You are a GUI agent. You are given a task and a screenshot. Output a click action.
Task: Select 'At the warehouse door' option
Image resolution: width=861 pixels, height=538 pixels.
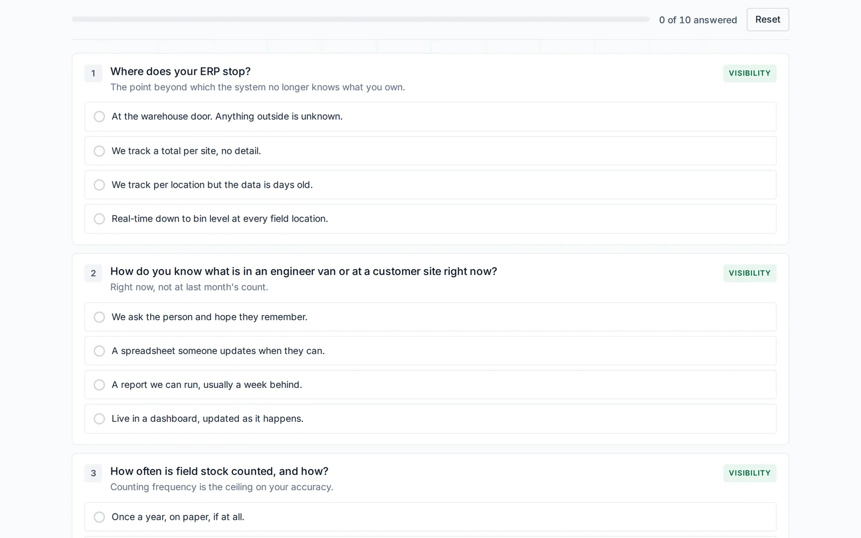pyautogui.click(x=430, y=117)
